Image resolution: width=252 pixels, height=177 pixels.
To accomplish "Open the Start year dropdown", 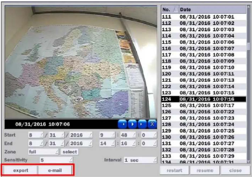I will coord(81,135).
